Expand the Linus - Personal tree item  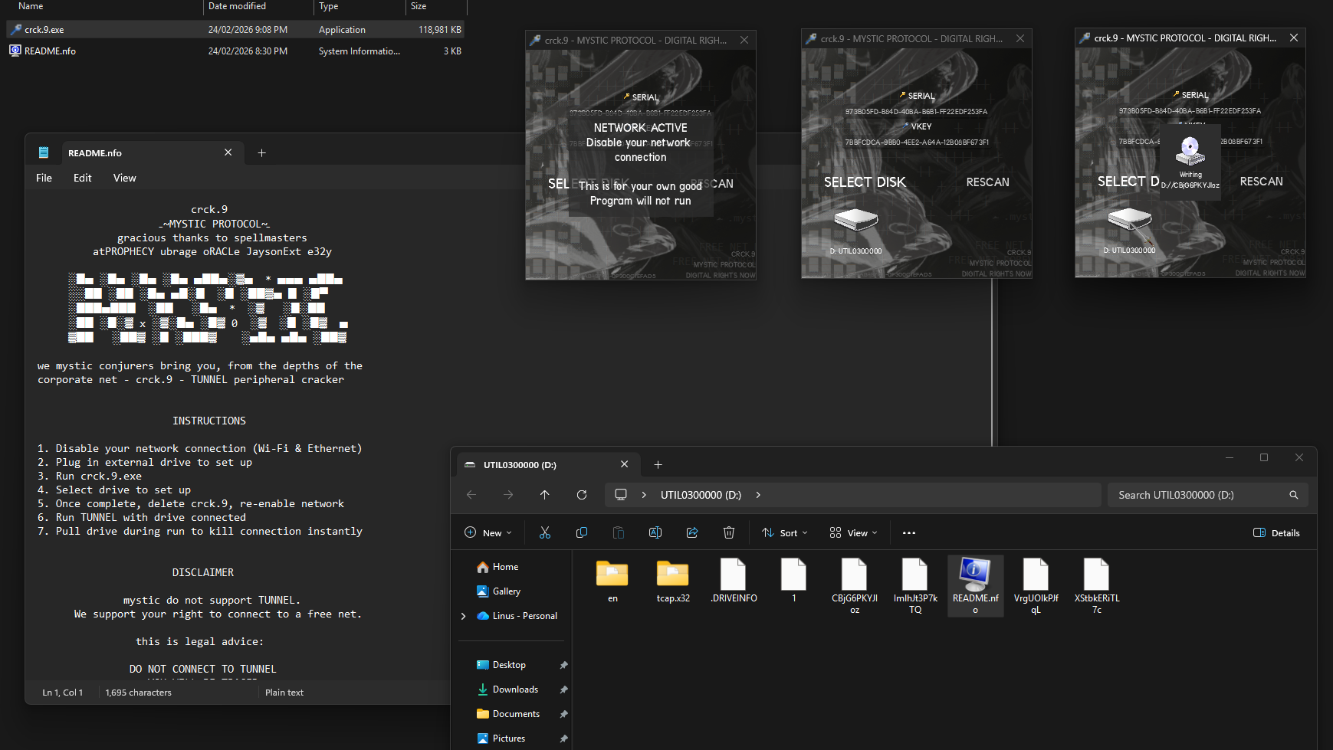coord(463,616)
